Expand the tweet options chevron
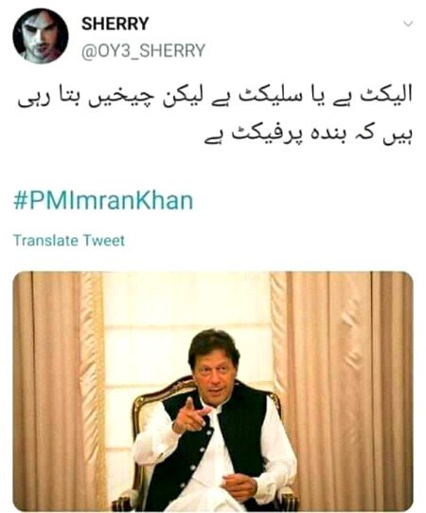This screenshot has height=513, width=426. [408, 24]
